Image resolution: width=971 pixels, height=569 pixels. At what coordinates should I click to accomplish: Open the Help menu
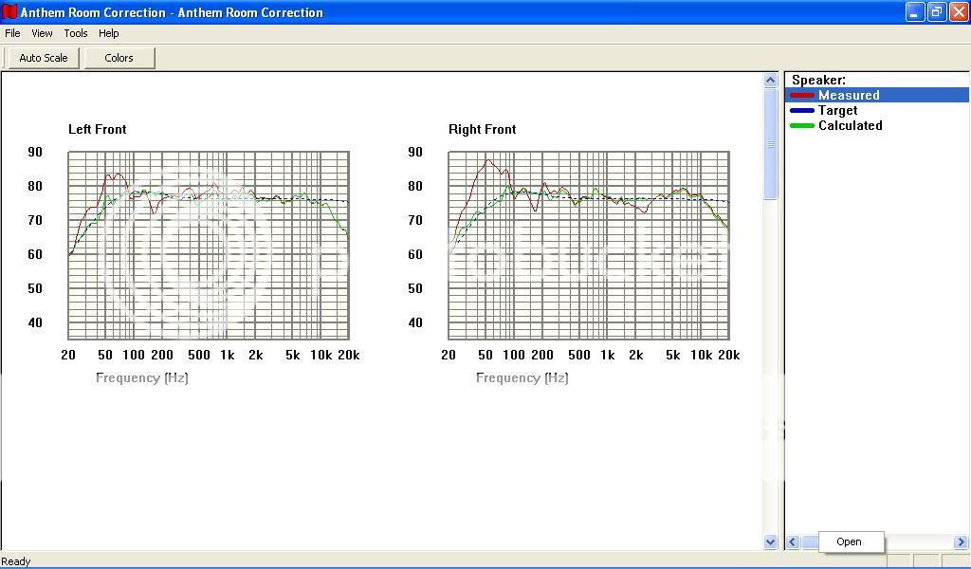pos(108,33)
